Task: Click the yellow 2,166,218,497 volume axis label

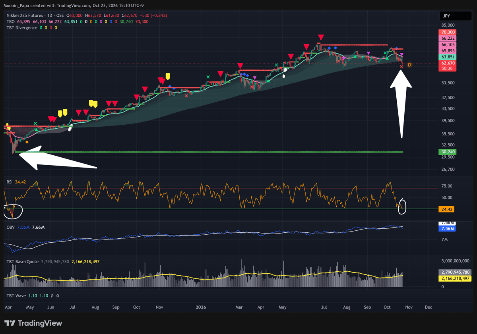Action: (455, 278)
